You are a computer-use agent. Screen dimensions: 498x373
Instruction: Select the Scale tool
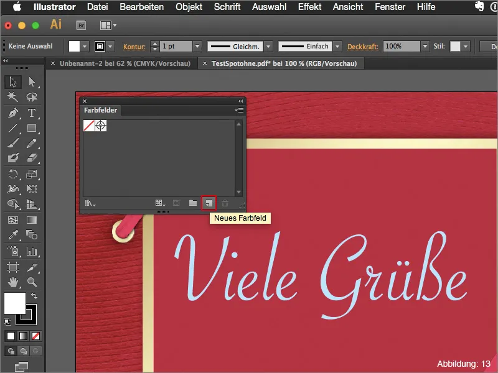(32, 174)
